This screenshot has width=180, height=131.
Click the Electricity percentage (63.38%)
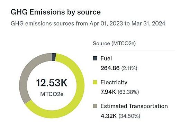click(128, 92)
